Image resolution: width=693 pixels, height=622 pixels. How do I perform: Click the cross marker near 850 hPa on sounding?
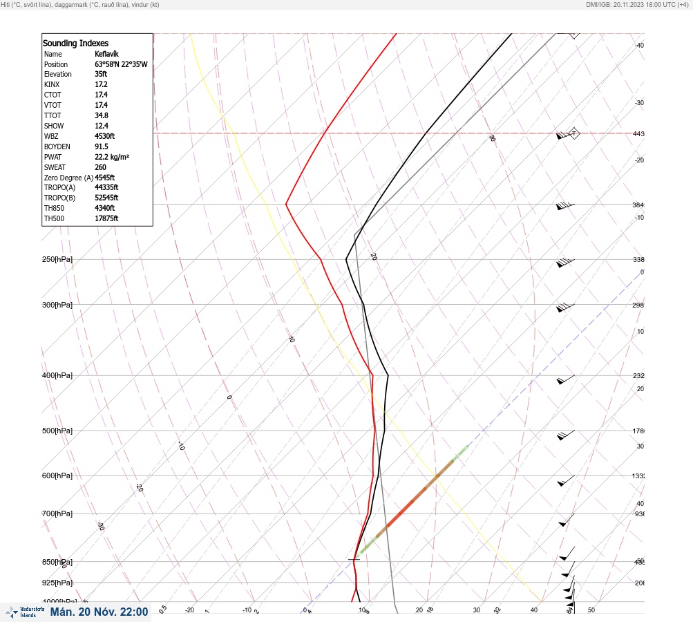pos(354,559)
